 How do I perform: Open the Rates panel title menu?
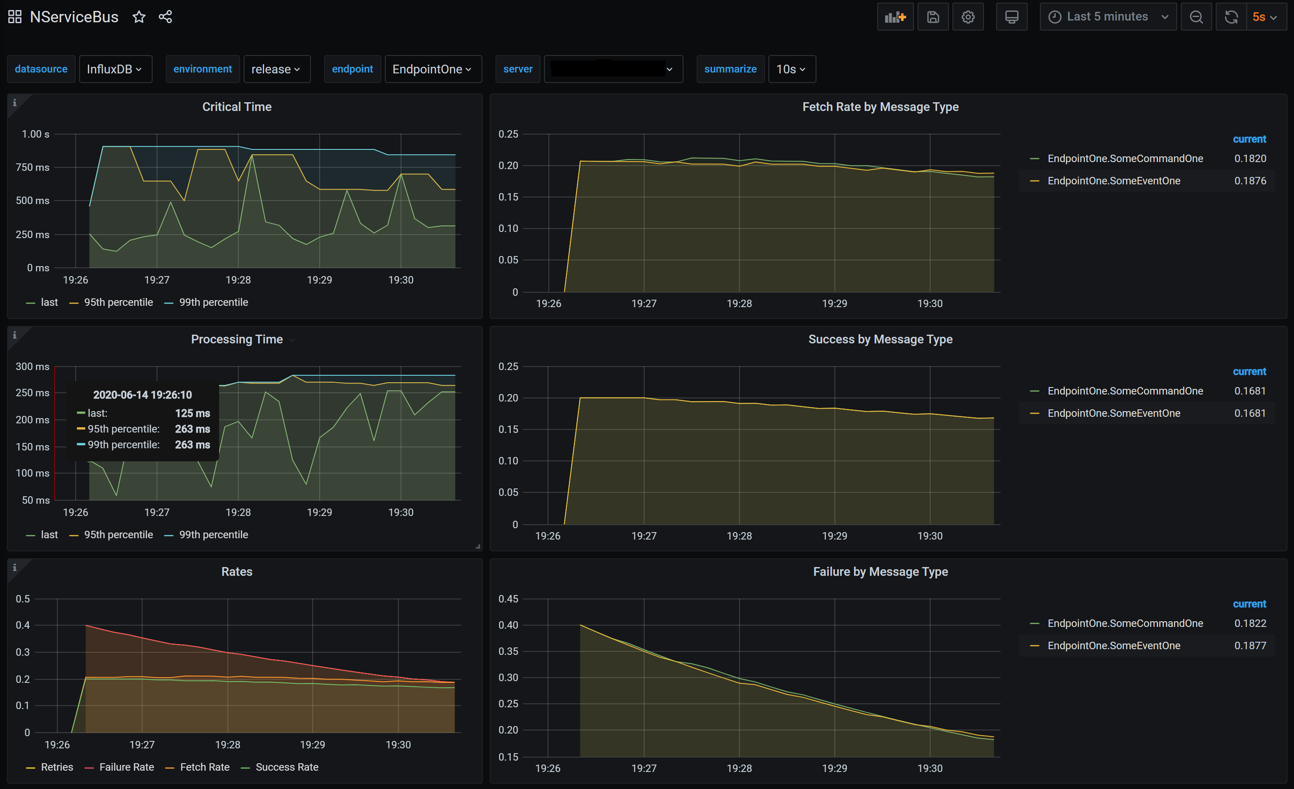point(236,572)
